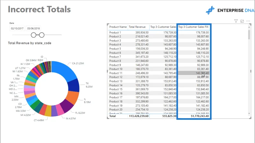Click the table vertical scrollbar thumb
This screenshot has height=143, width=255.
249,35
